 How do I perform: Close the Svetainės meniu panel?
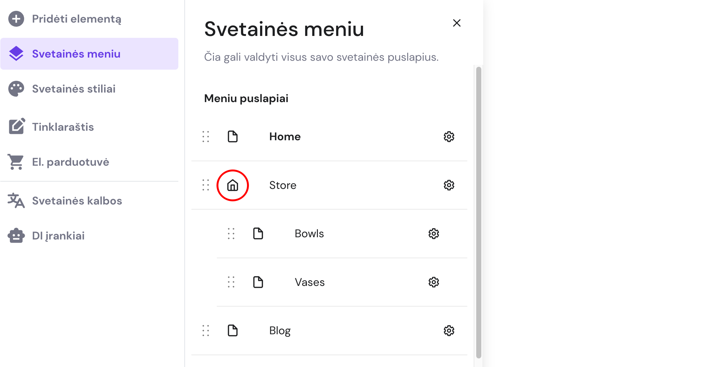457,23
